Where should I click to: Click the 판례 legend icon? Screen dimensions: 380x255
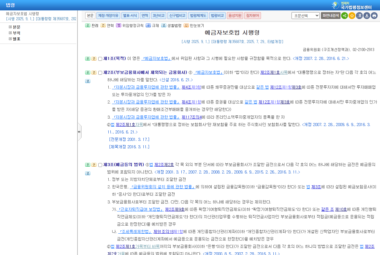tap(88, 26)
